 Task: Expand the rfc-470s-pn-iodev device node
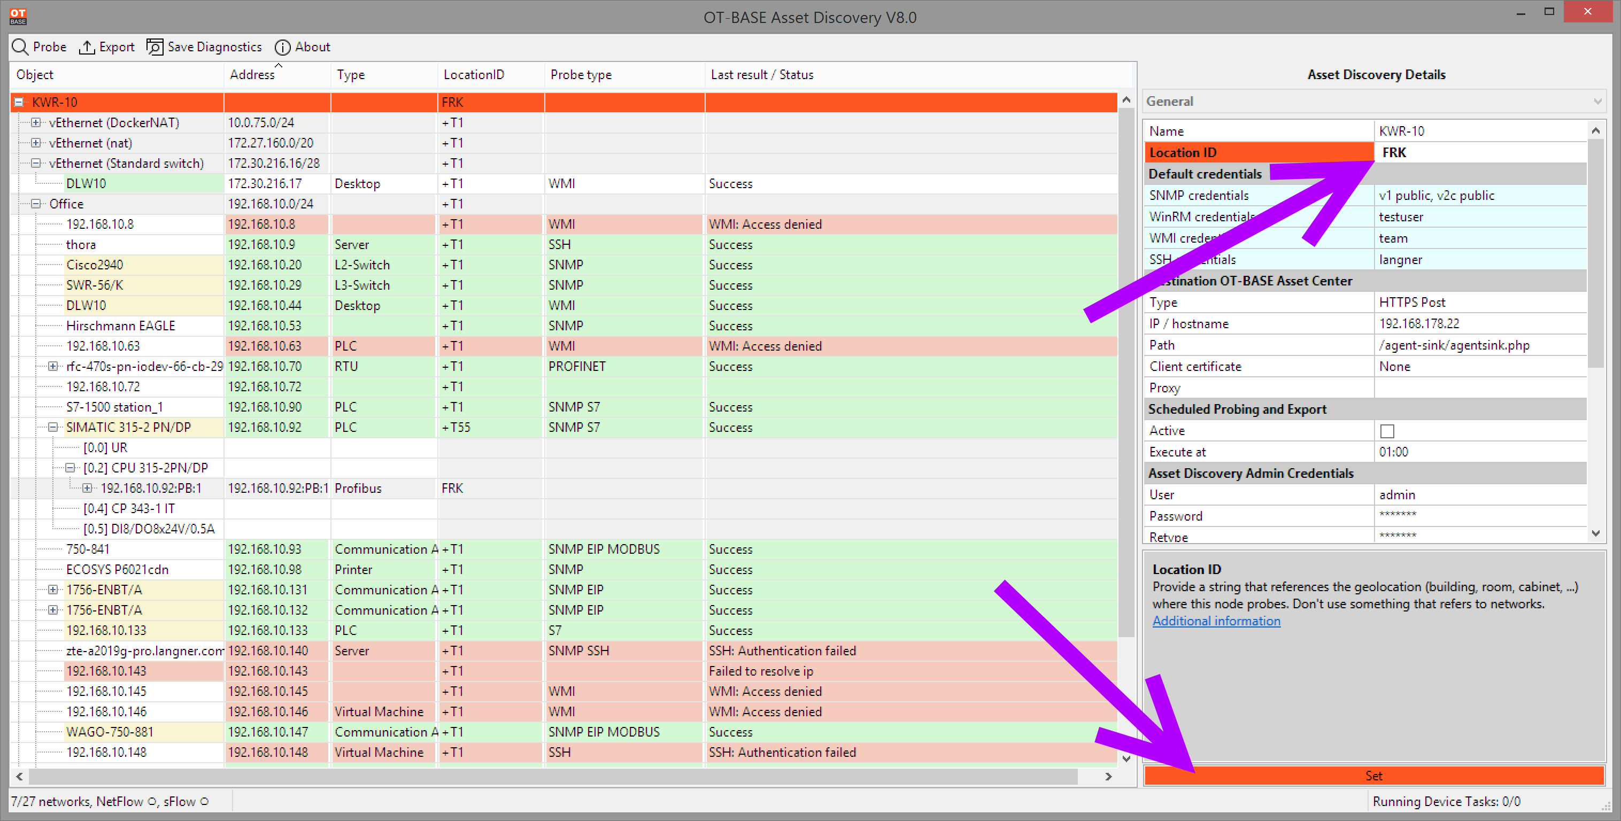point(53,366)
